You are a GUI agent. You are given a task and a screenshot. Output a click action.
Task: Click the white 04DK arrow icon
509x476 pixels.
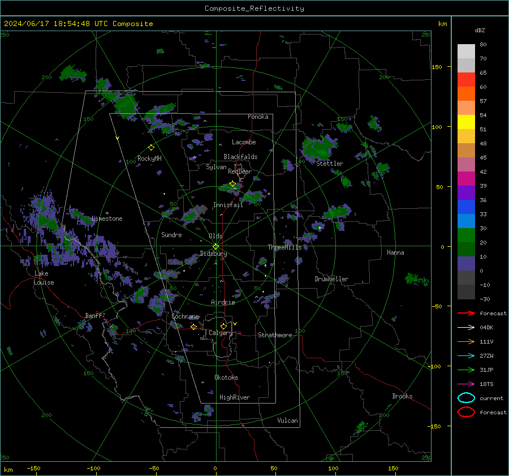point(466,327)
